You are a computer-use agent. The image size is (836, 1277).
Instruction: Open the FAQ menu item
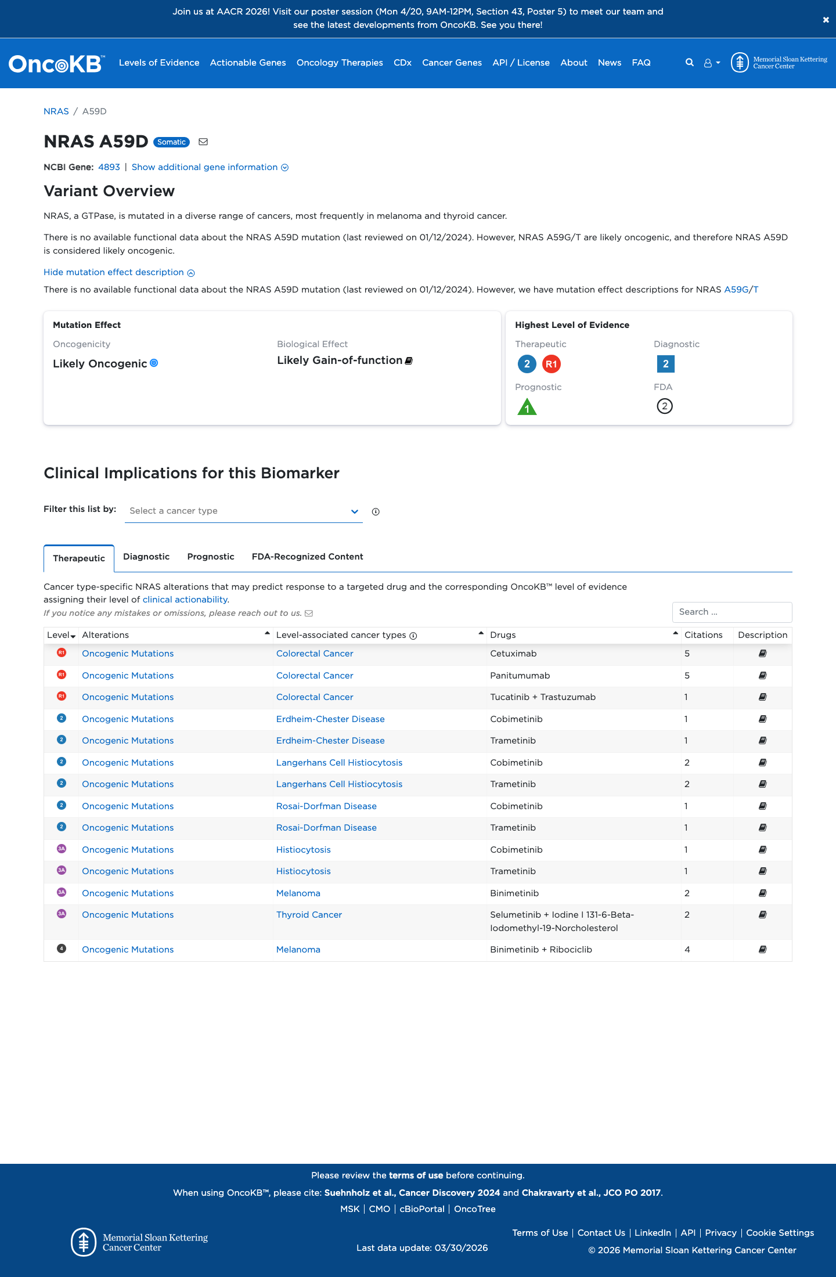click(641, 63)
